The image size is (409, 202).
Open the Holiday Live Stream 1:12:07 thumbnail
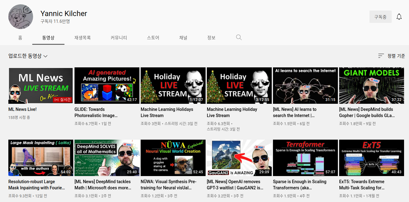click(173, 86)
